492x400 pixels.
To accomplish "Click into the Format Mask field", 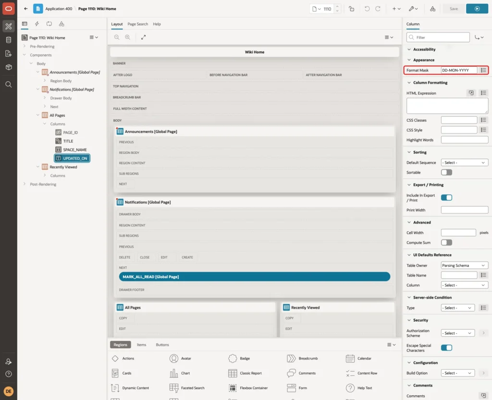I will tap(459, 70).
